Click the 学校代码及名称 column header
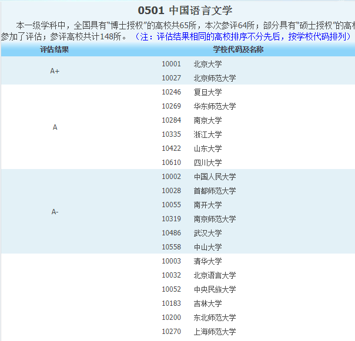Viewport: 355px width, 341px height. point(238,49)
